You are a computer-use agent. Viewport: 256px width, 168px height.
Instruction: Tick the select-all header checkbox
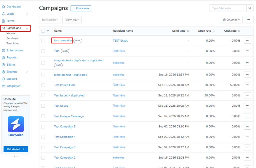43,31
